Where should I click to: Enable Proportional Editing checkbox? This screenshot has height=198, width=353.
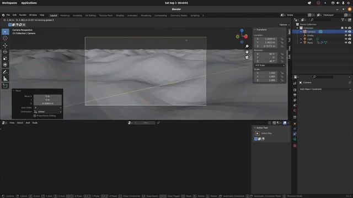coord(35,116)
